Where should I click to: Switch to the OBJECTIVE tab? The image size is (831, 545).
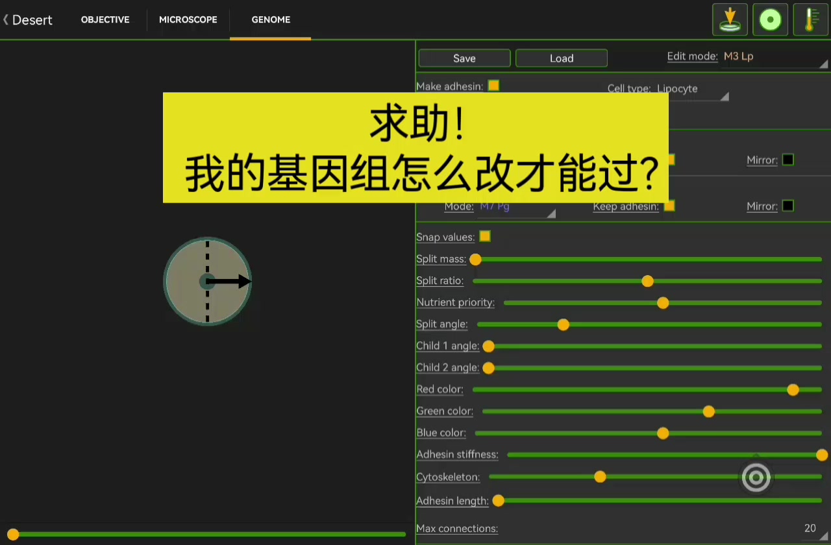(105, 19)
